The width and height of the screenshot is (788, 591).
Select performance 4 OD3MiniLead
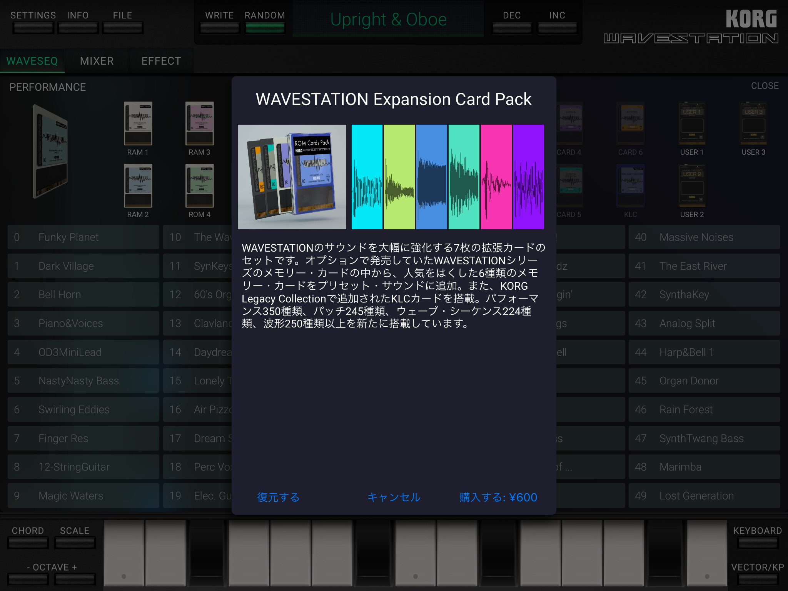(x=83, y=352)
